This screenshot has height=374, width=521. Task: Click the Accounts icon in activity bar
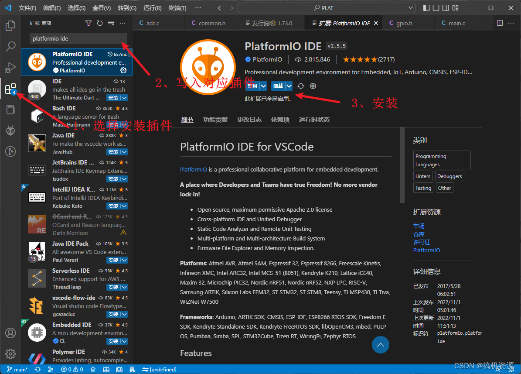pyautogui.click(x=10, y=333)
